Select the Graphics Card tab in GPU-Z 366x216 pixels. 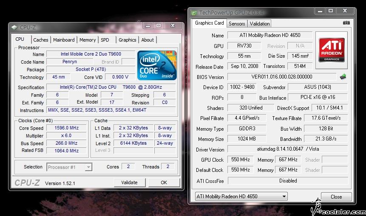[210, 23]
